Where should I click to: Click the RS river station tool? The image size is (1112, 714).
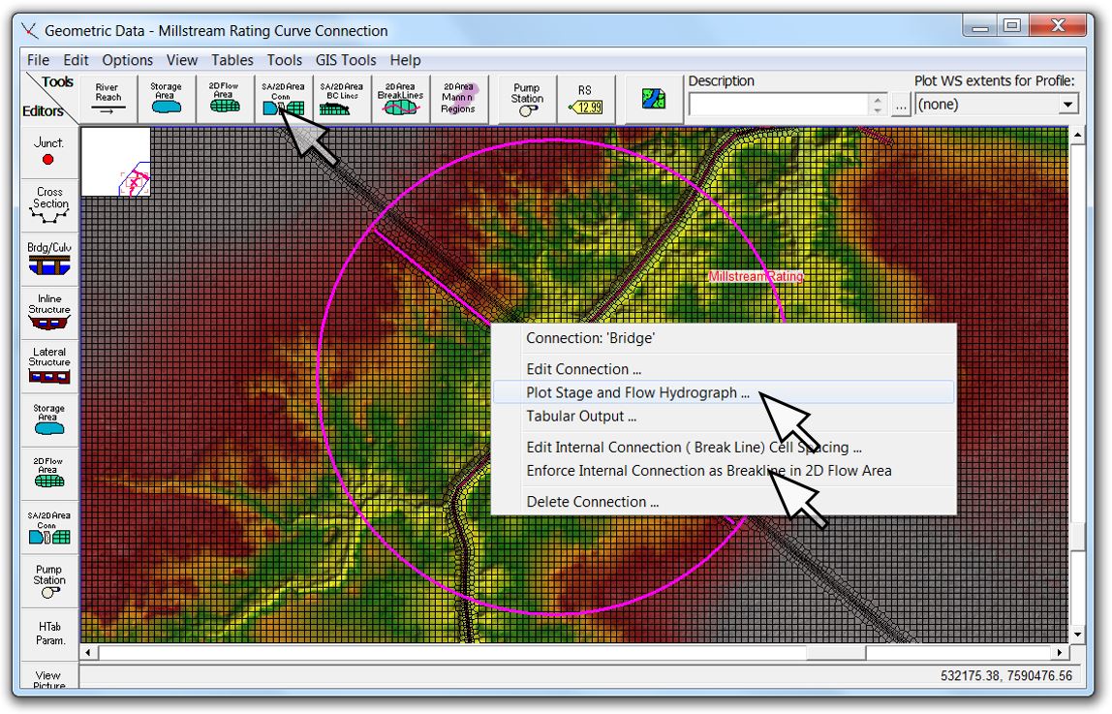(586, 99)
